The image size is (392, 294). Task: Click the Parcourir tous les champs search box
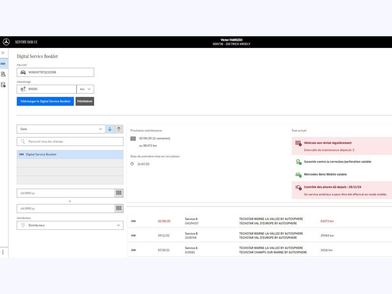[70, 142]
